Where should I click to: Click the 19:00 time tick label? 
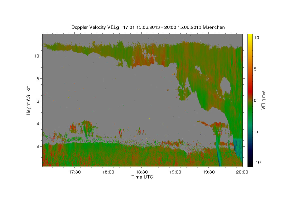coord(175,172)
